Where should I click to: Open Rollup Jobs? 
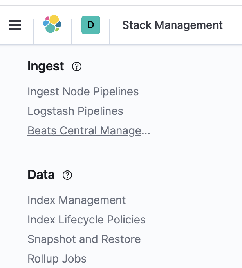coord(57,259)
